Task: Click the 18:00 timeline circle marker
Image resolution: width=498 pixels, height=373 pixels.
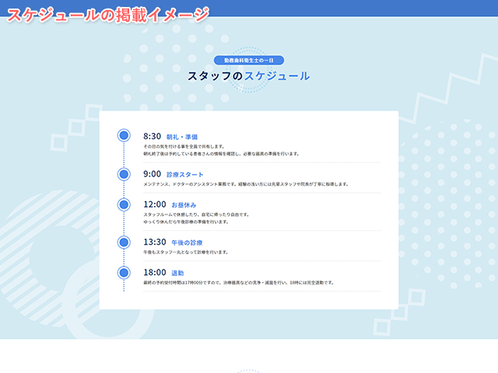Action: click(124, 273)
